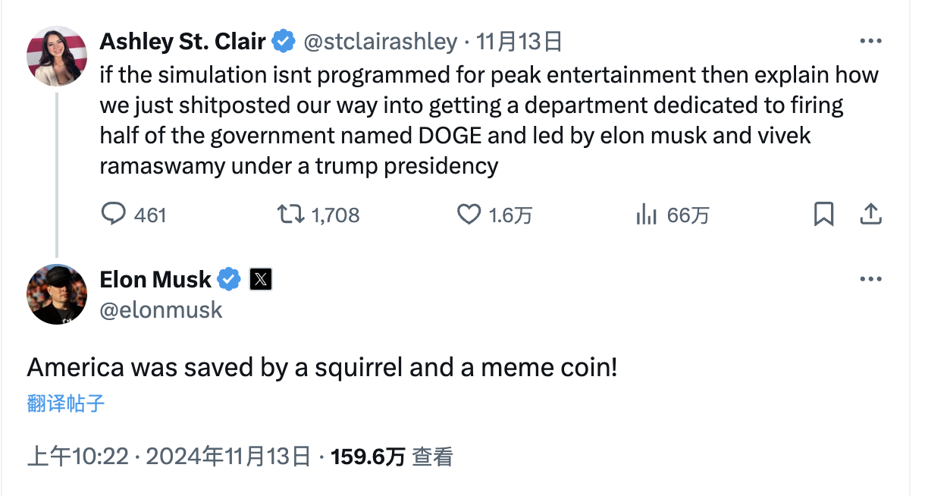Click the 上午10:22 timestamp on Elon's post
Image resolution: width=925 pixels, height=496 pixels.
(78, 457)
